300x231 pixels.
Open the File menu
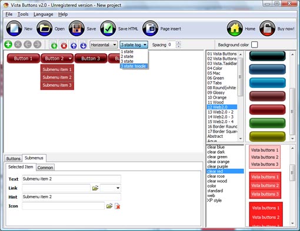tap(9, 14)
